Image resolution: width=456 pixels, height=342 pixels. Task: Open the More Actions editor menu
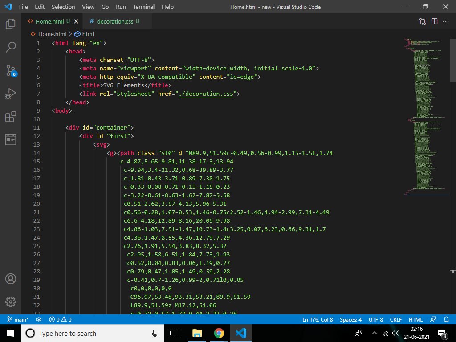446,21
